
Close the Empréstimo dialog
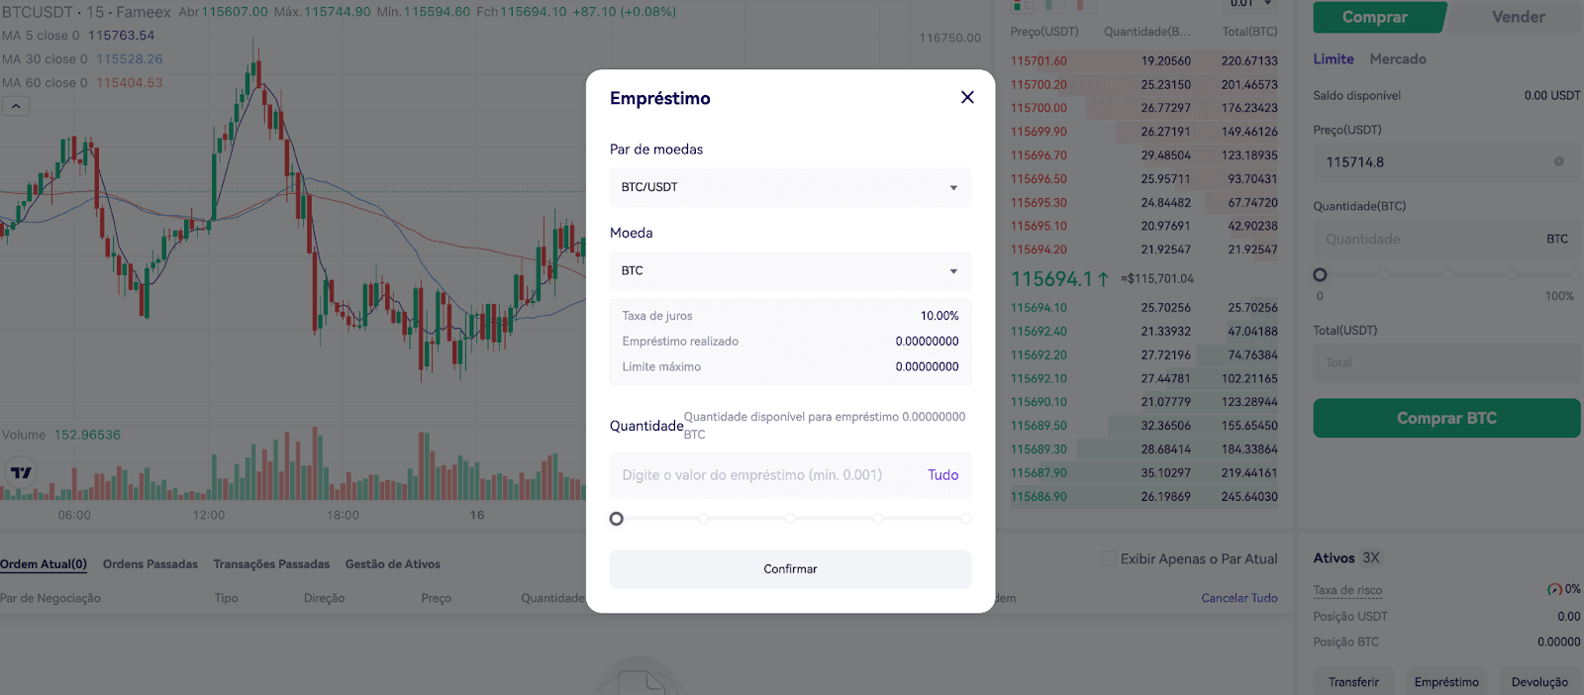point(967,97)
